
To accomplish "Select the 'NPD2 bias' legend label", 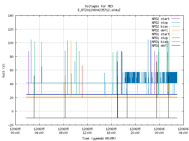I will pyautogui.click(x=160, y=26).
